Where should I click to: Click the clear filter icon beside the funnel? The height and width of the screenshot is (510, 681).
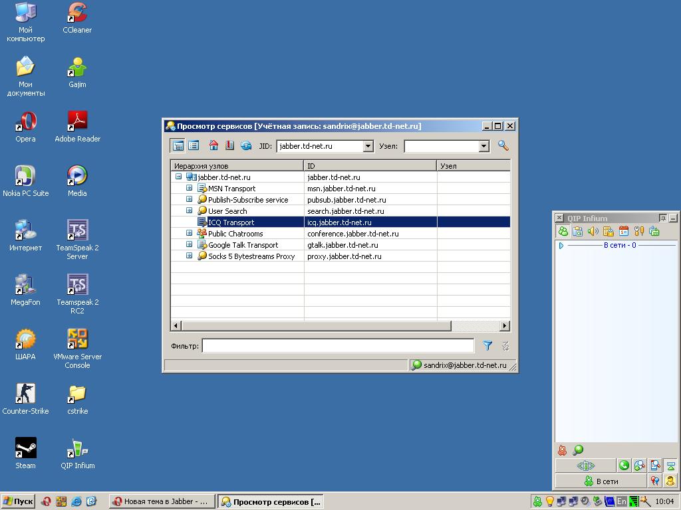505,345
